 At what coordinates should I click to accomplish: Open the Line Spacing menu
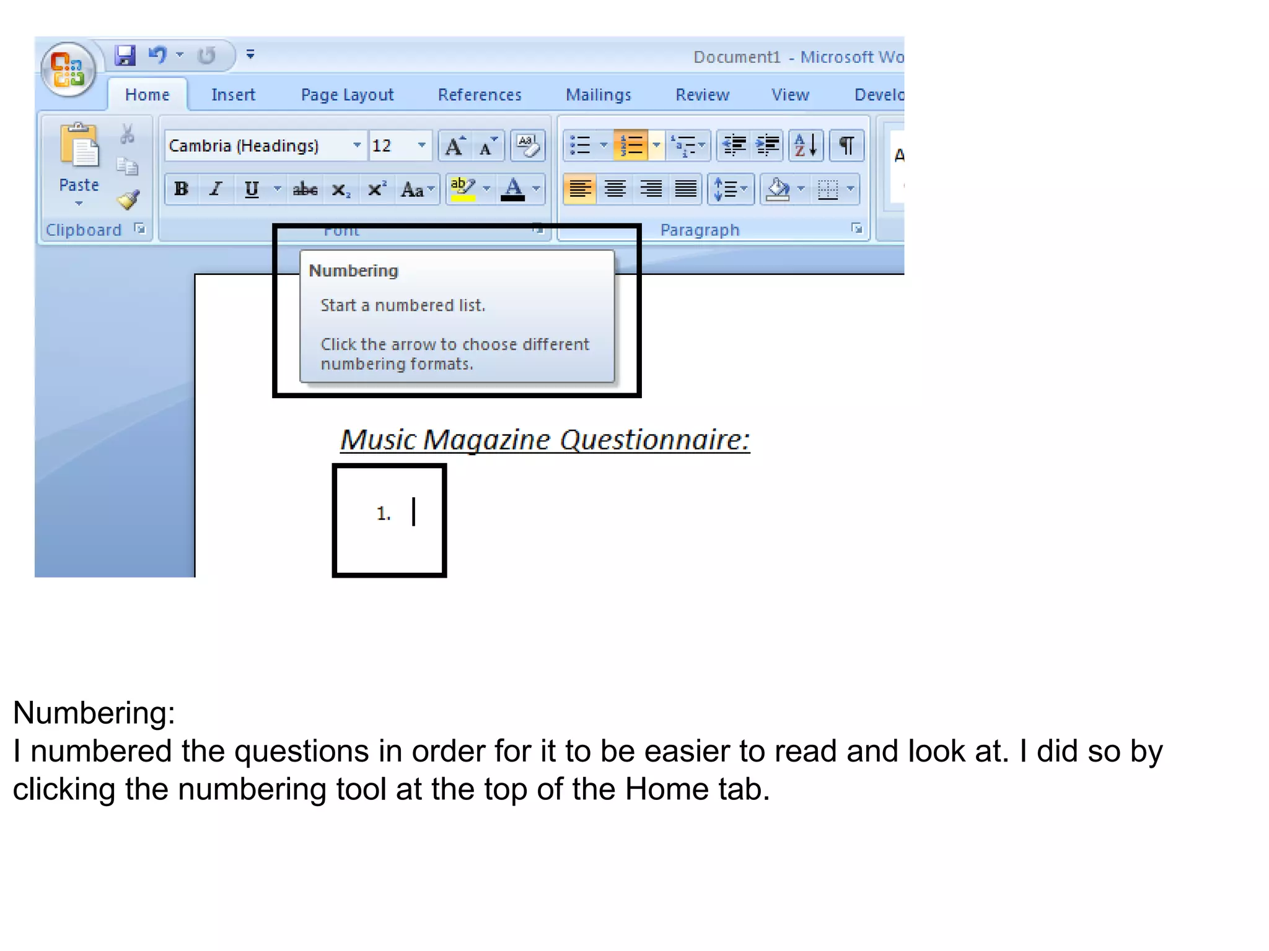click(731, 189)
